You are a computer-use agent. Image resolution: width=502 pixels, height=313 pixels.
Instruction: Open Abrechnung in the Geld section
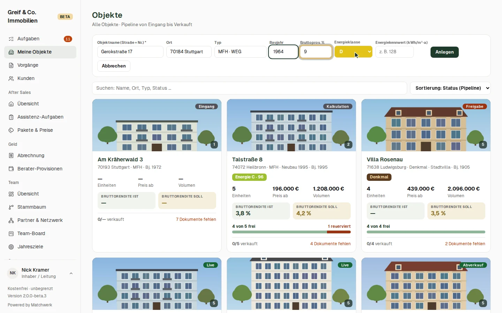coord(40,156)
